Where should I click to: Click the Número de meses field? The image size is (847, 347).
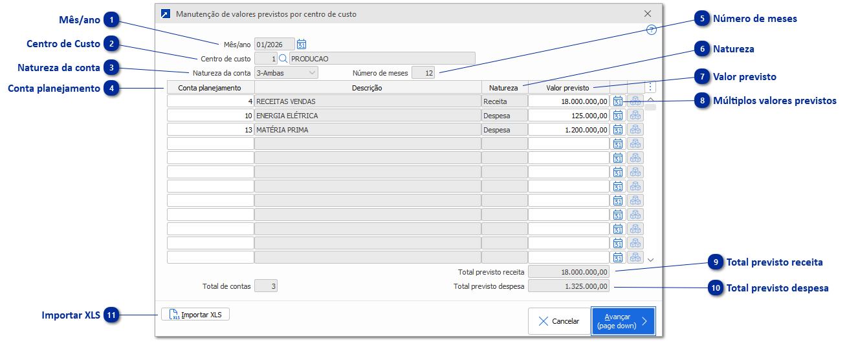pos(423,73)
